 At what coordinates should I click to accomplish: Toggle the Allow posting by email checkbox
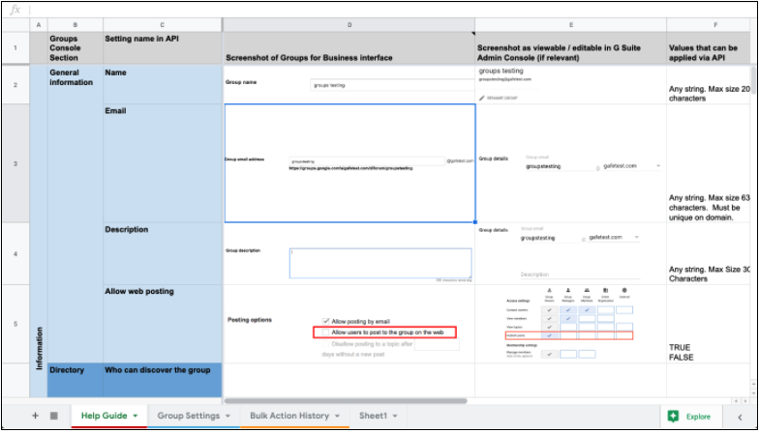326,320
